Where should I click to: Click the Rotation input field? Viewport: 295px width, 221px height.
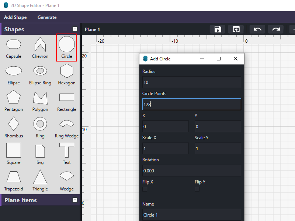coord(191,171)
